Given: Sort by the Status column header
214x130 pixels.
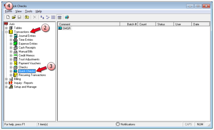Looking at the screenshot, I should point(165,24).
